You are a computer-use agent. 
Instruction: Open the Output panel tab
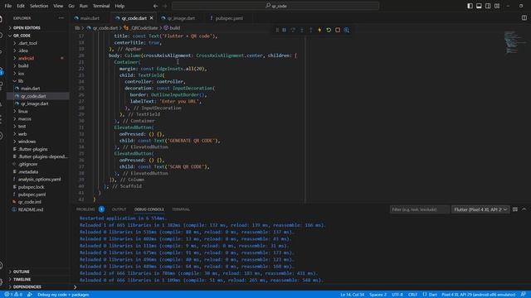(x=119, y=209)
